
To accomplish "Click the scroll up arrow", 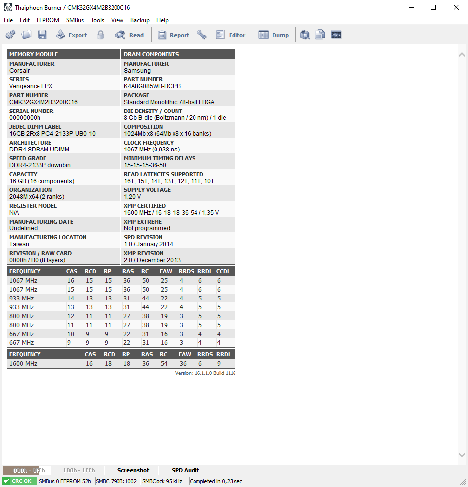I will click(462, 54).
